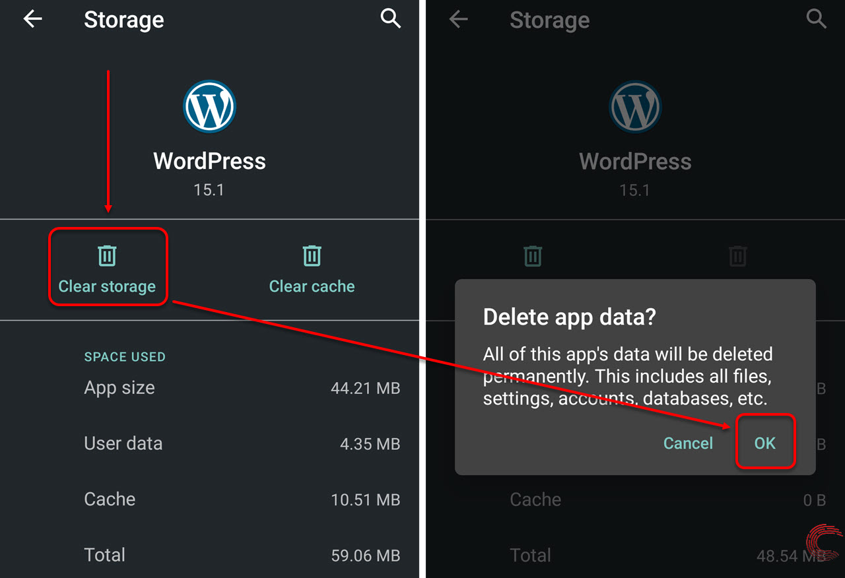Select the User data 4.35 MB row
Screen dimensions: 845x578
(242, 443)
